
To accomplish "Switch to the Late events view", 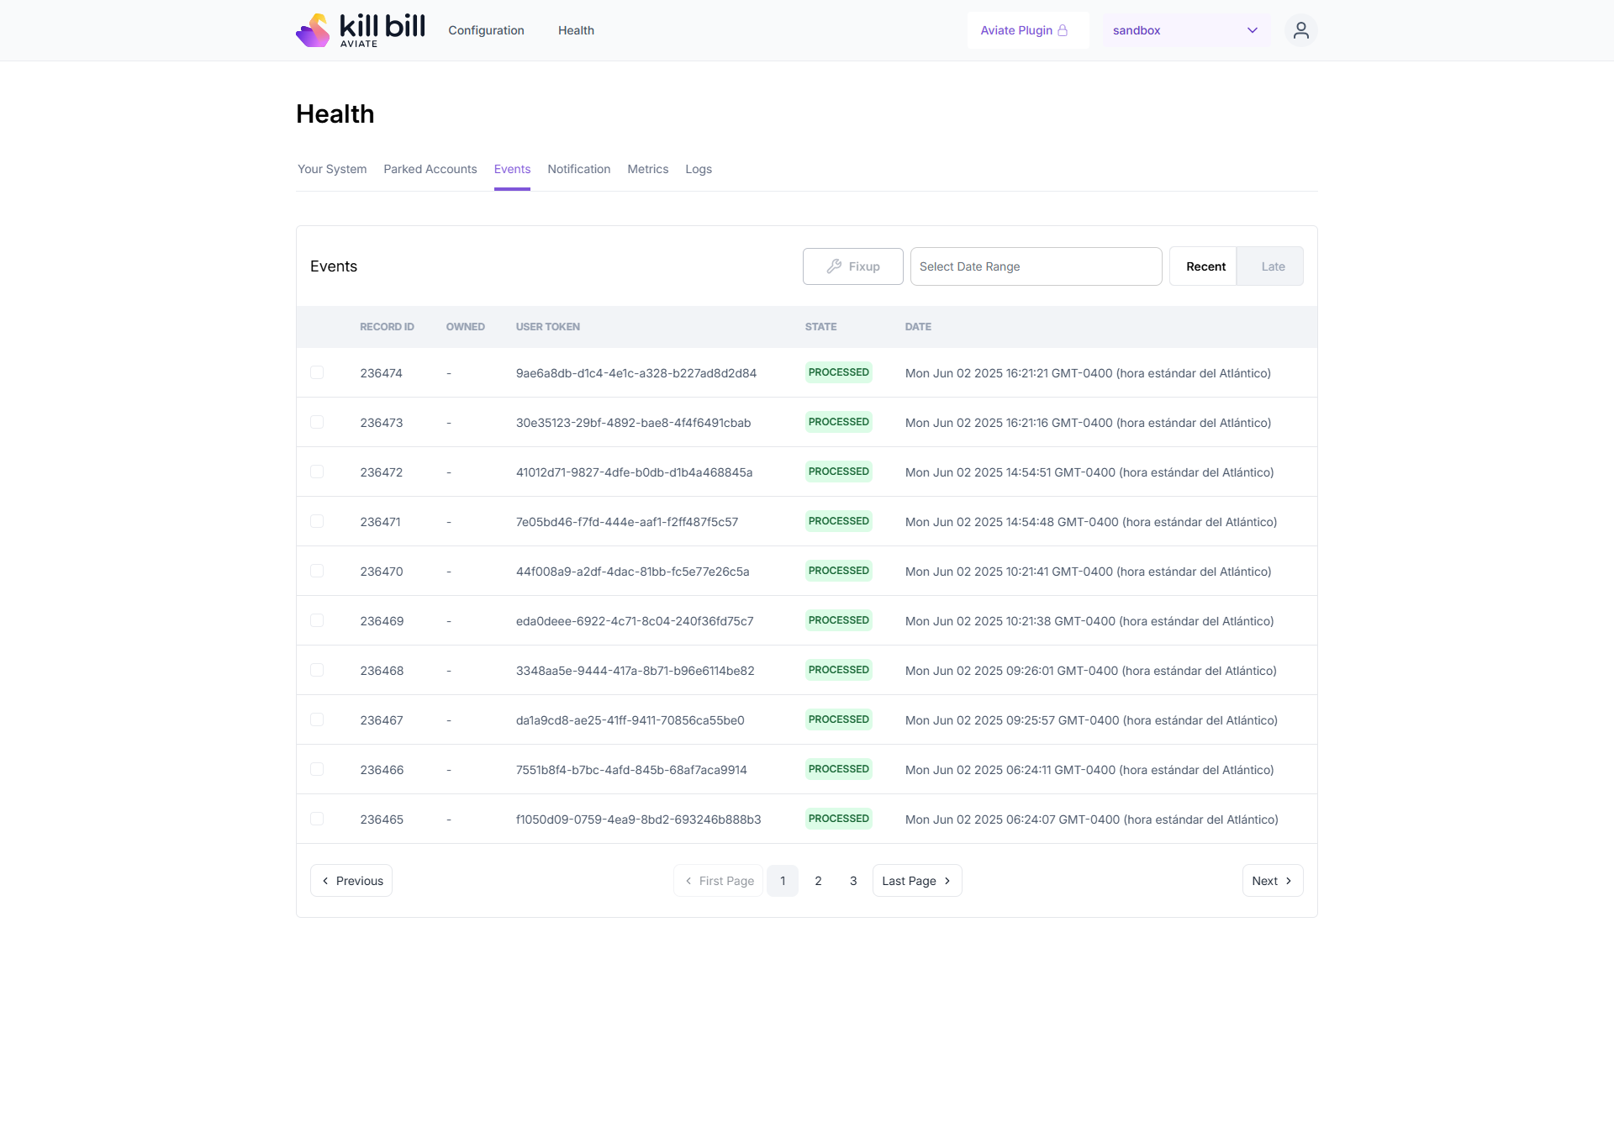I will 1272,266.
